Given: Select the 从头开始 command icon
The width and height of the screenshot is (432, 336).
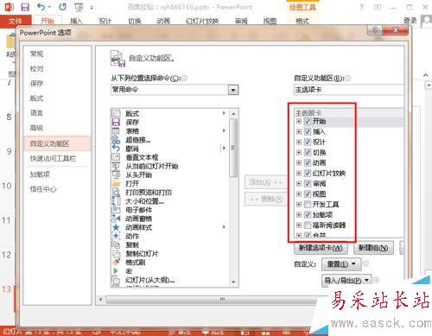Looking at the screenshot, I should tap(116, 174).
